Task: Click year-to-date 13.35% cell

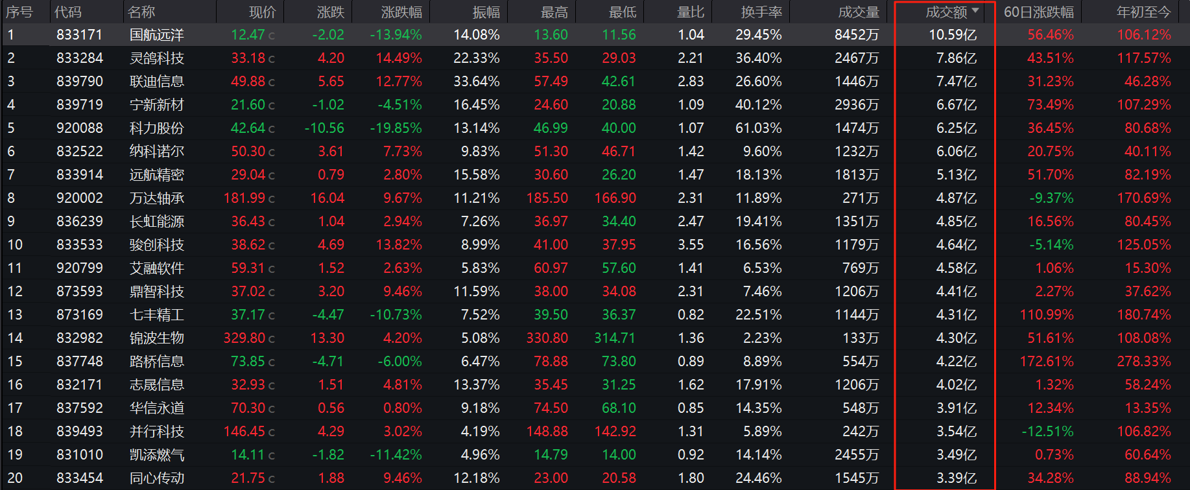Action: pyautogui.click(x=1148, y=408)
